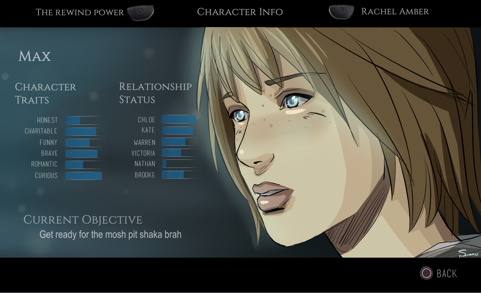Click the Chloe relationship bar
Screen dimensions: 481x293
(x=179, y=119)
